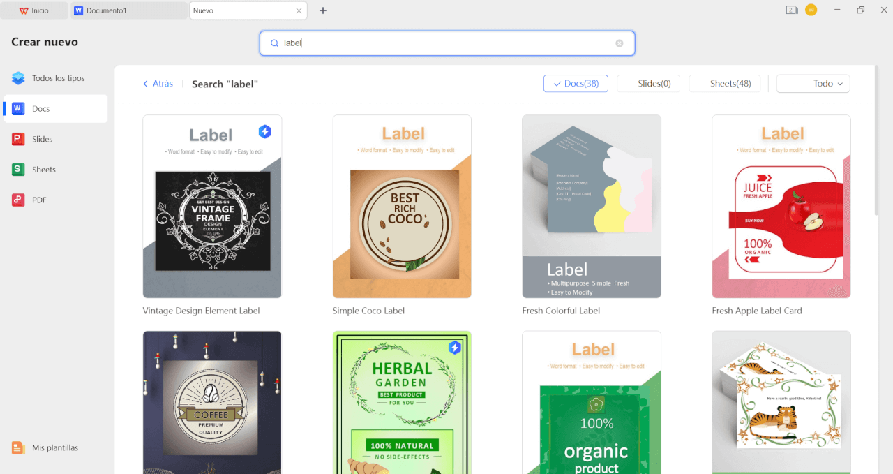Toggle the Docs(38) filter
This screenshot has width=893, height=474.
[576, 84]
